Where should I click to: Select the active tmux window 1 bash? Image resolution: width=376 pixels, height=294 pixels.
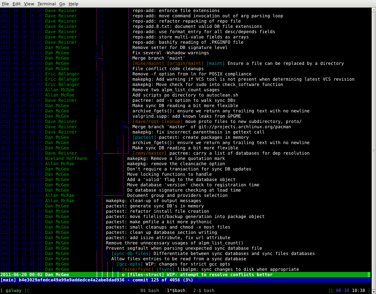(176, 290)
